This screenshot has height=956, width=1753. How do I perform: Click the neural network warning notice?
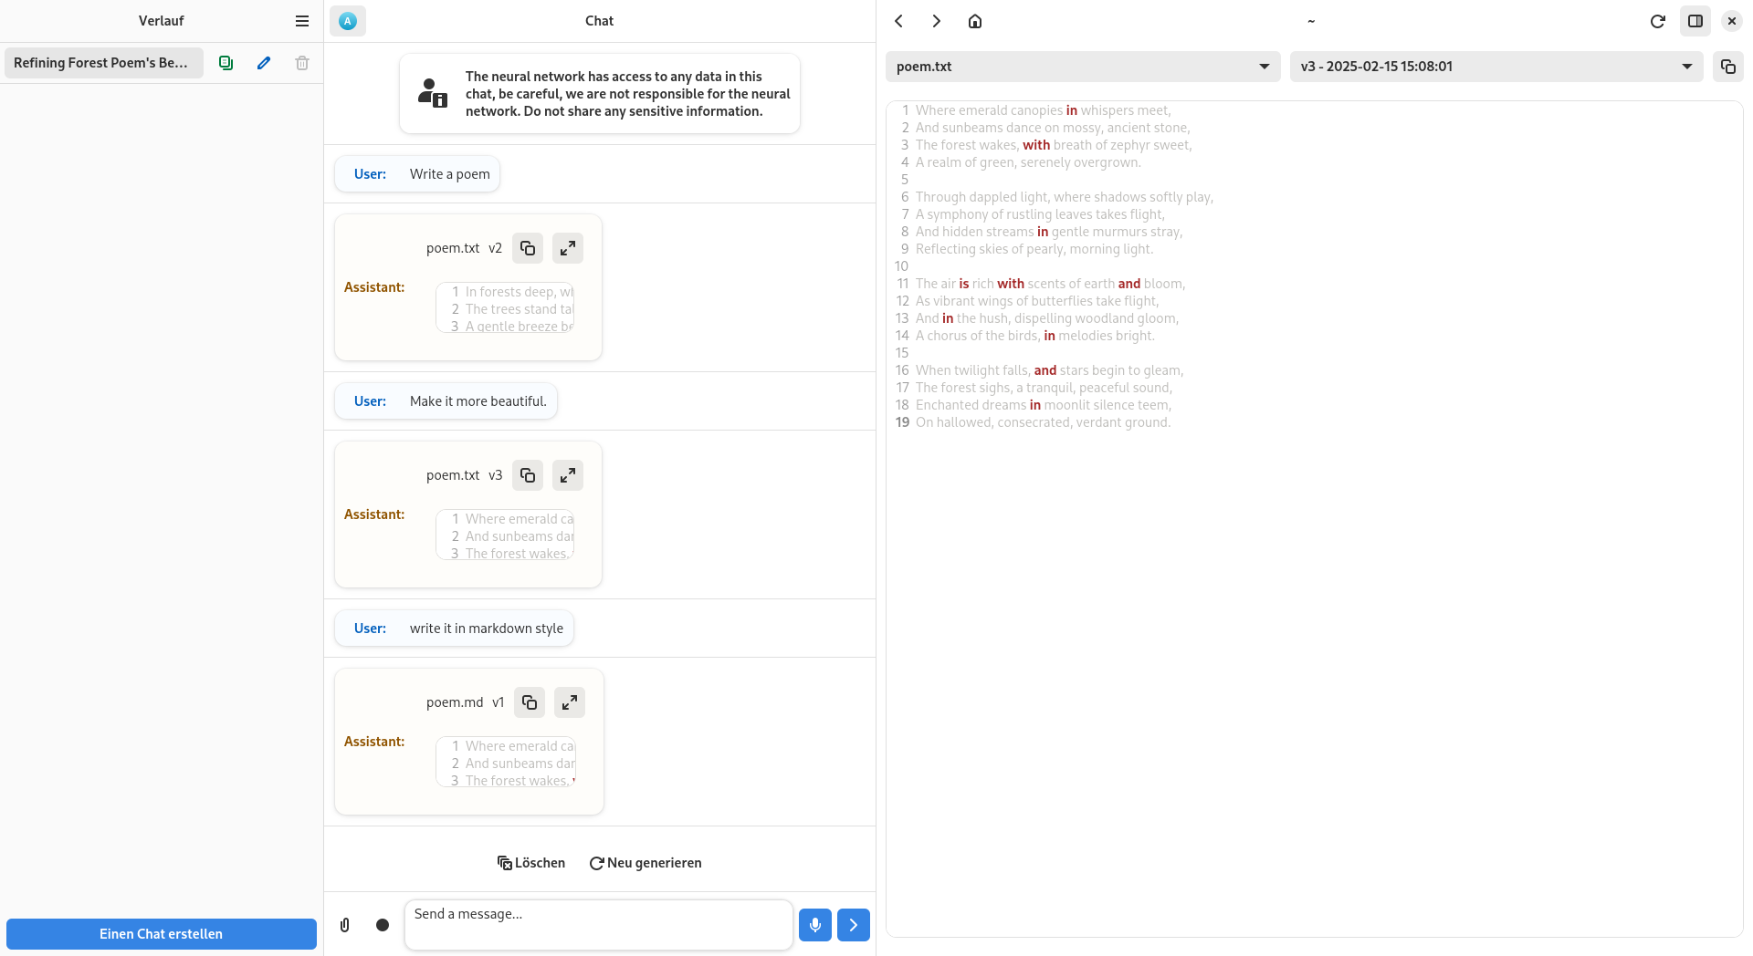coord(600,94)
